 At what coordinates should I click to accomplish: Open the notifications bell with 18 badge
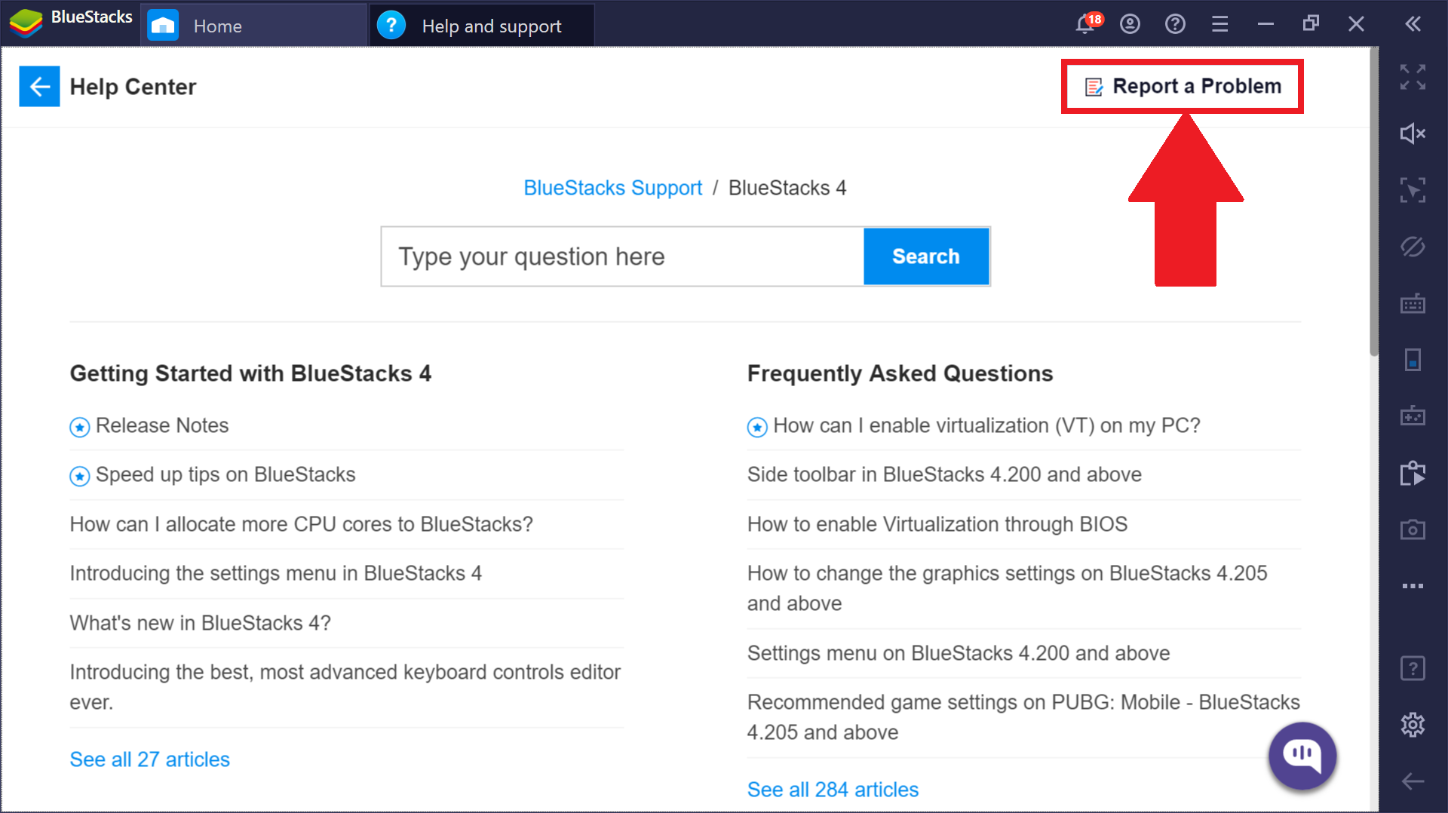coord(1088,23)
